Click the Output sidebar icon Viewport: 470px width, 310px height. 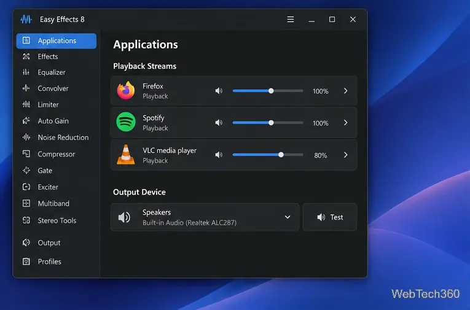[x=26, y=242]
